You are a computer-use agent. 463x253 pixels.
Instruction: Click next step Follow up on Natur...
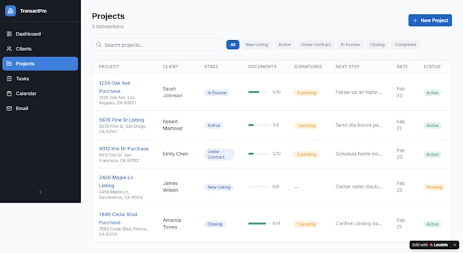tap(358, 92)
